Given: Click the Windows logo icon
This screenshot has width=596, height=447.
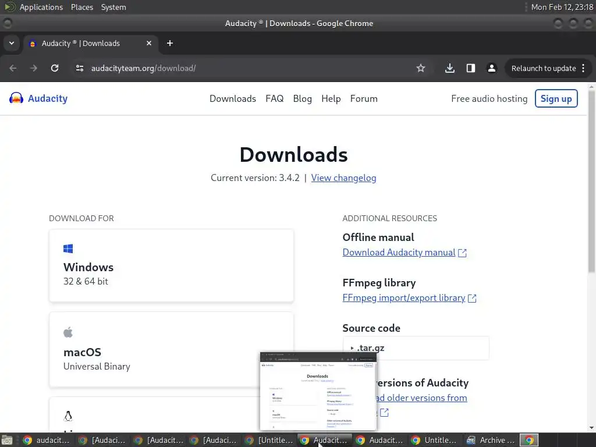Looking at the screenshot, I should click(68, 249).
